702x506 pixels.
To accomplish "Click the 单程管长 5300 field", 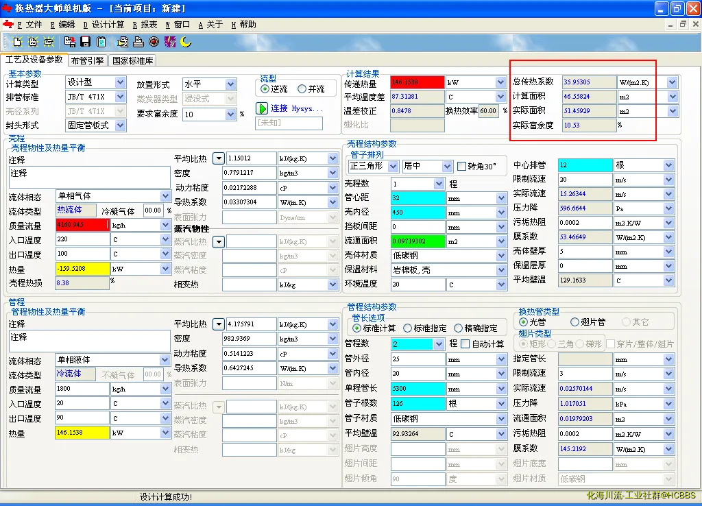I will [417, 389].
